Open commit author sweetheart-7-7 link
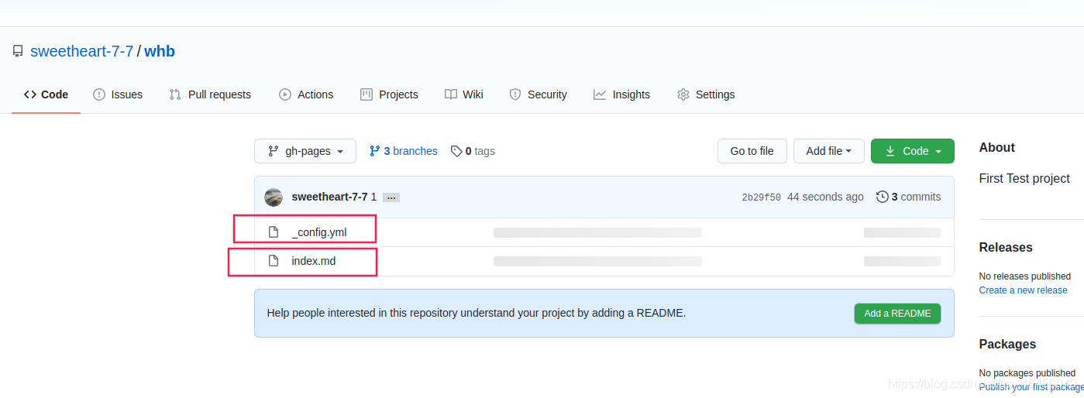Screen dimensions: 1084x398 [x=329, y=197]
